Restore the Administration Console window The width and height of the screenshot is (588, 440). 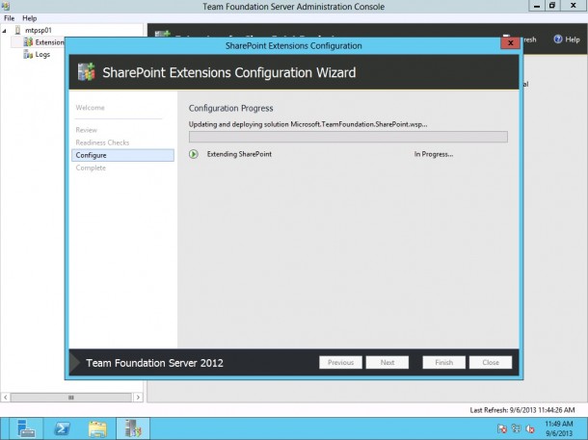pyautogui.click(x=552, y=6)
